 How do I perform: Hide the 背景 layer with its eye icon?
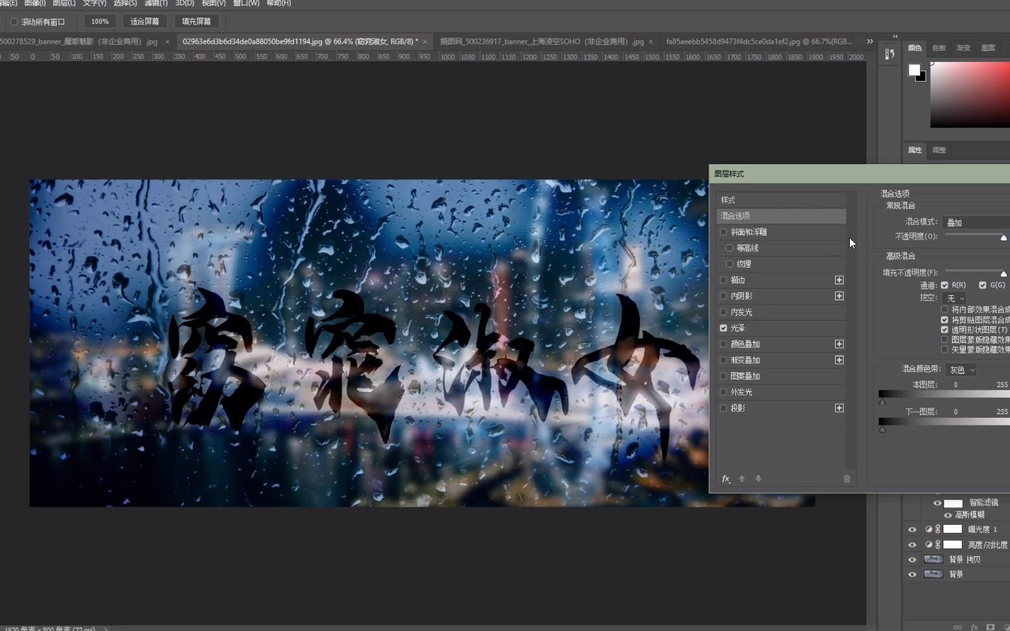912,574
